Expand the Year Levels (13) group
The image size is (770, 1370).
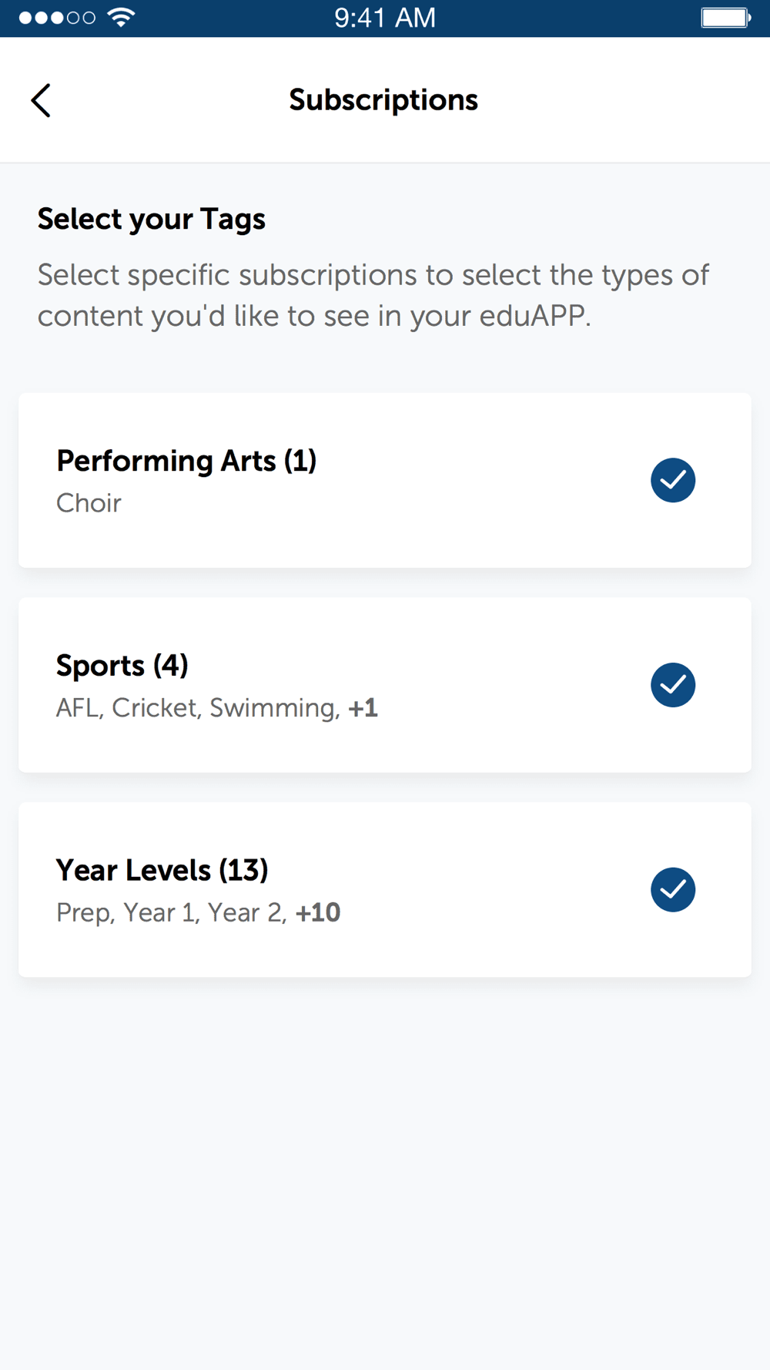click(x=385, y=890)
